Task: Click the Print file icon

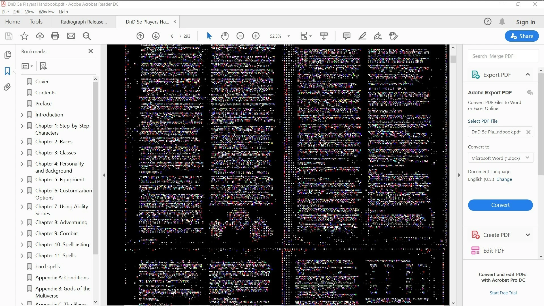Action: click(x=55, y=36)
